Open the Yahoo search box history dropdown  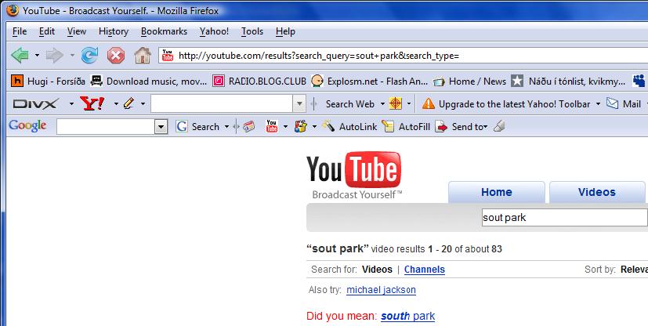pos(300,103)
